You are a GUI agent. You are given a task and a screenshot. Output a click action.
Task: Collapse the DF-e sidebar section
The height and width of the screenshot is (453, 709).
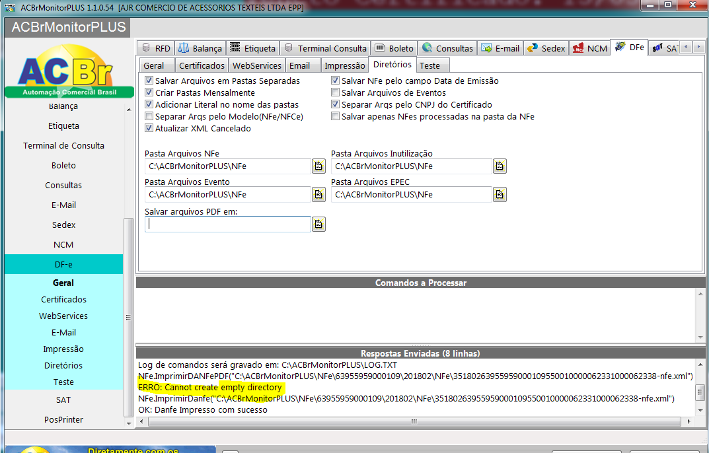[63, 265]
